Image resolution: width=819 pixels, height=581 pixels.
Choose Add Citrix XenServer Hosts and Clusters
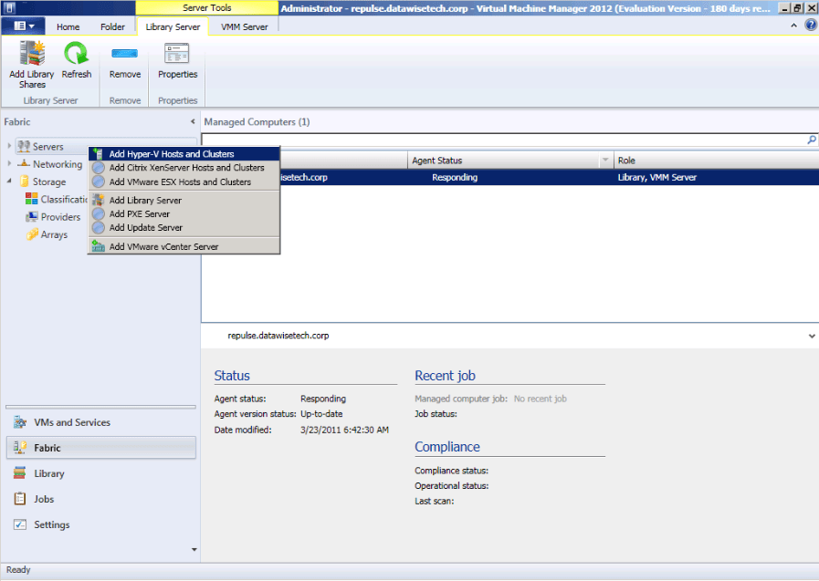pos(184,168)
